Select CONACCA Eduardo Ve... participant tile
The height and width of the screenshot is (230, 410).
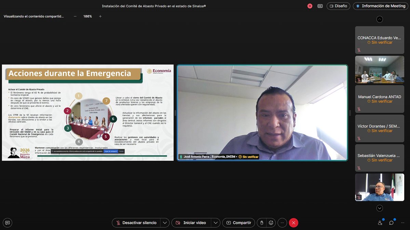click(380, 40)
